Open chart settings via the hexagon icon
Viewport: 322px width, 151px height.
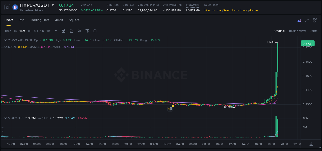click(x=95, y=31)
